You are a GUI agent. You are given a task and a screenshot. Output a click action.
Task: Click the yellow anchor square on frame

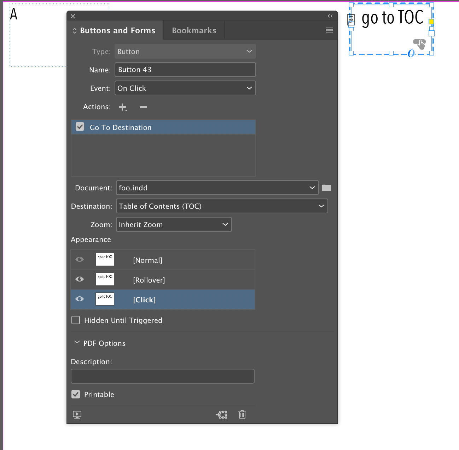tap(431, 22)
